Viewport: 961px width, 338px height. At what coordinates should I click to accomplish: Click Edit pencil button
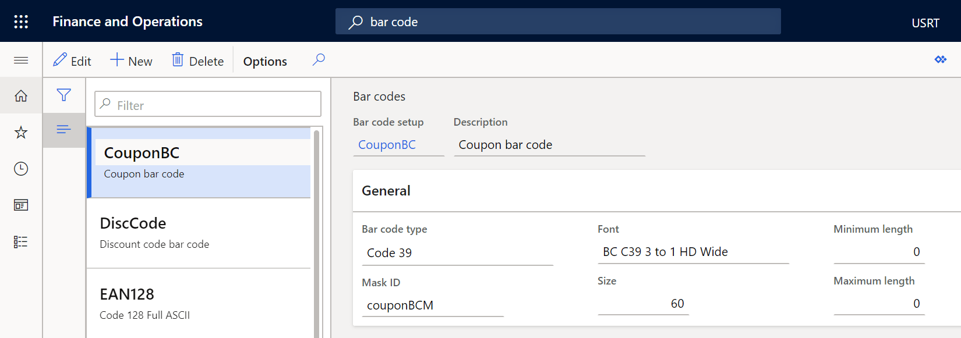pyautogui.click(x=72, y=61)
